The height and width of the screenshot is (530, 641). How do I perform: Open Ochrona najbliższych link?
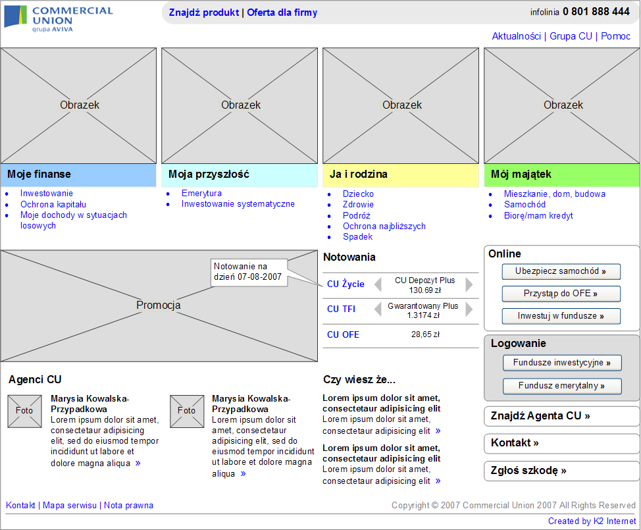(x=384, y=226)
